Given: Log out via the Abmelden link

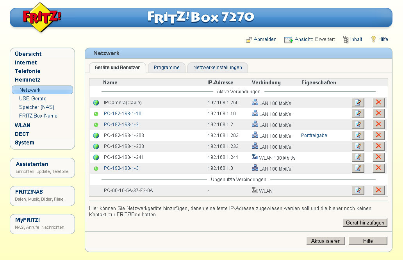Looking at the screenshot, I should coord(265,39).
